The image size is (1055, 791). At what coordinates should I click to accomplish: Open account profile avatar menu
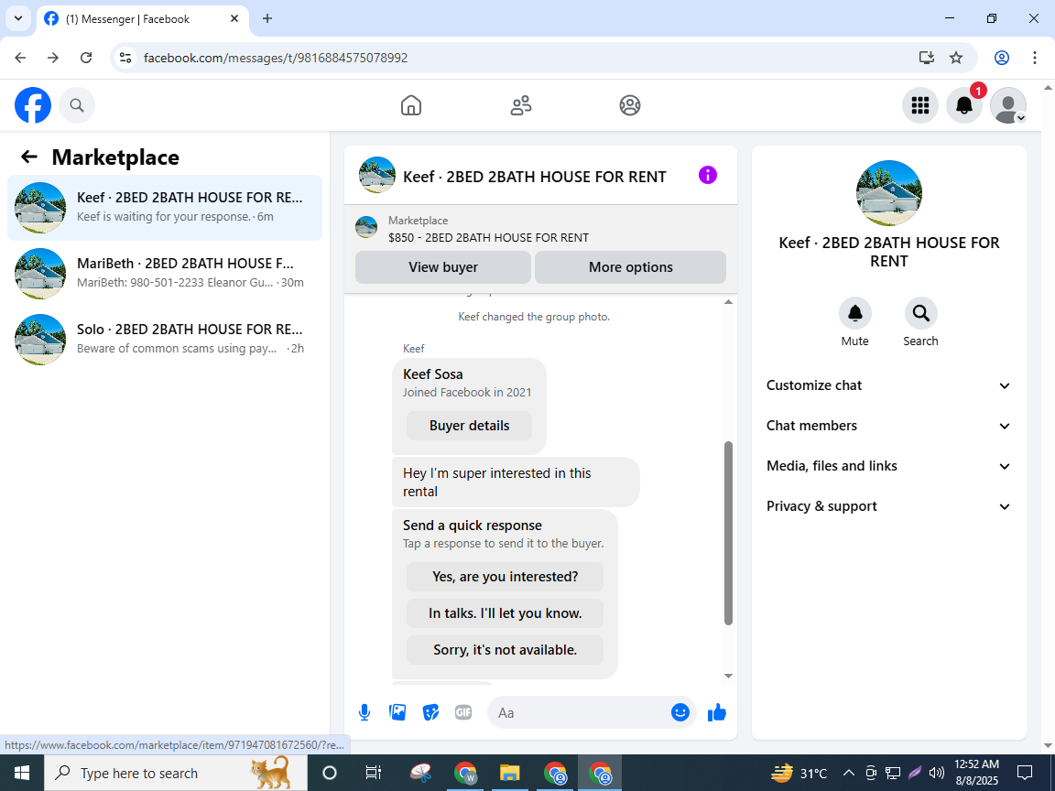coord(1008,105)
